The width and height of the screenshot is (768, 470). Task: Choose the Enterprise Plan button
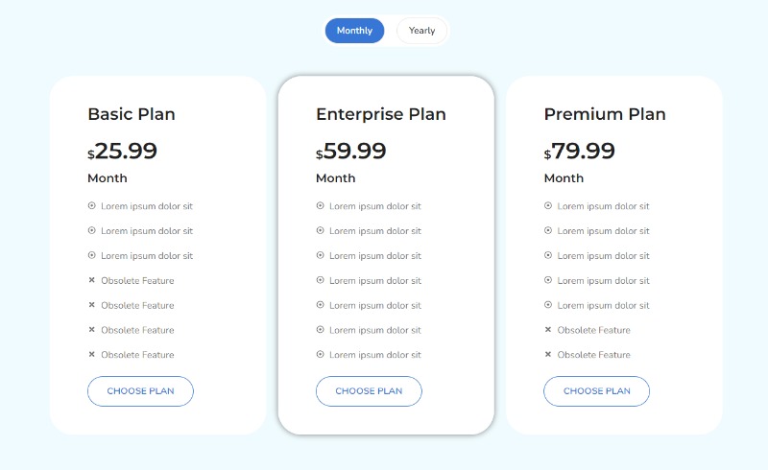(369, 391)
